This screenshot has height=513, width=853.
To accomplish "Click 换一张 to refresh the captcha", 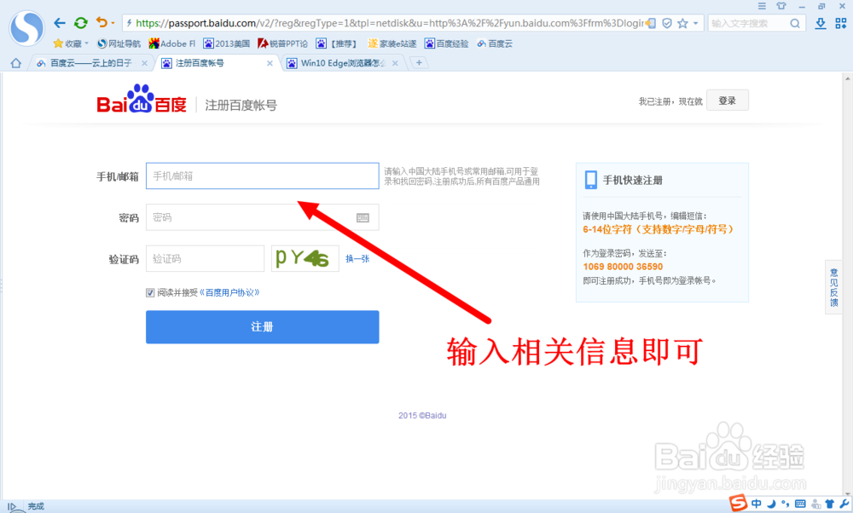I will coord(357,259).
